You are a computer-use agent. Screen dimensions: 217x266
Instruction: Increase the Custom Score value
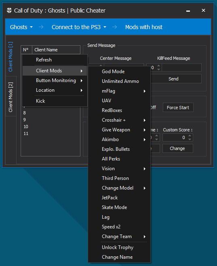point(190,136)
